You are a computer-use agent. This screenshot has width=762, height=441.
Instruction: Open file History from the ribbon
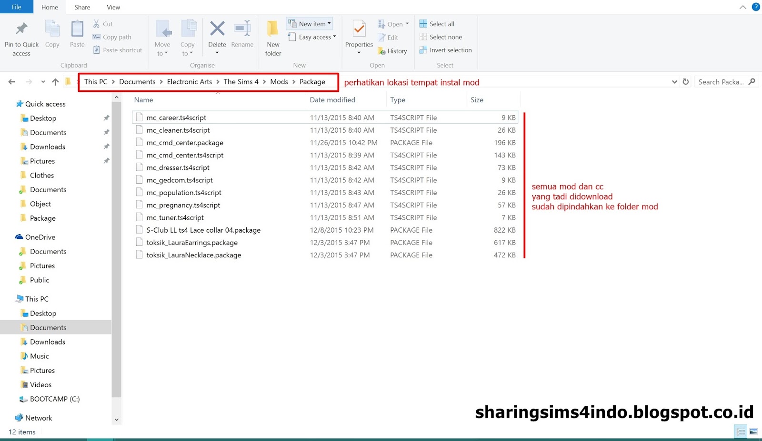[x=392, y=51]
